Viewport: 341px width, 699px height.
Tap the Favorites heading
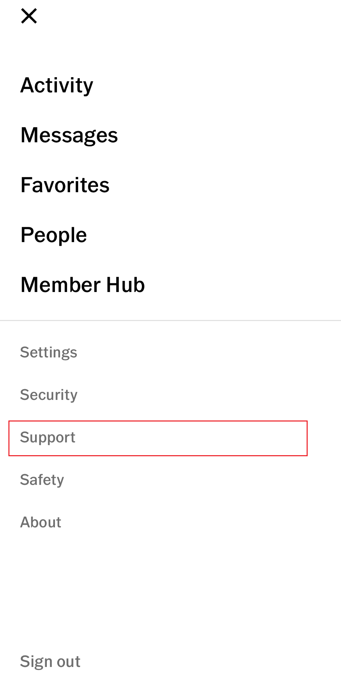tap(65, 185)
